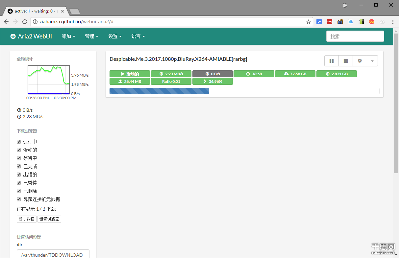Click the Chrome profile icon in title bar
The height and width of the screenshot is (258, 399).
pyautogui.click(x=345, y=5)
